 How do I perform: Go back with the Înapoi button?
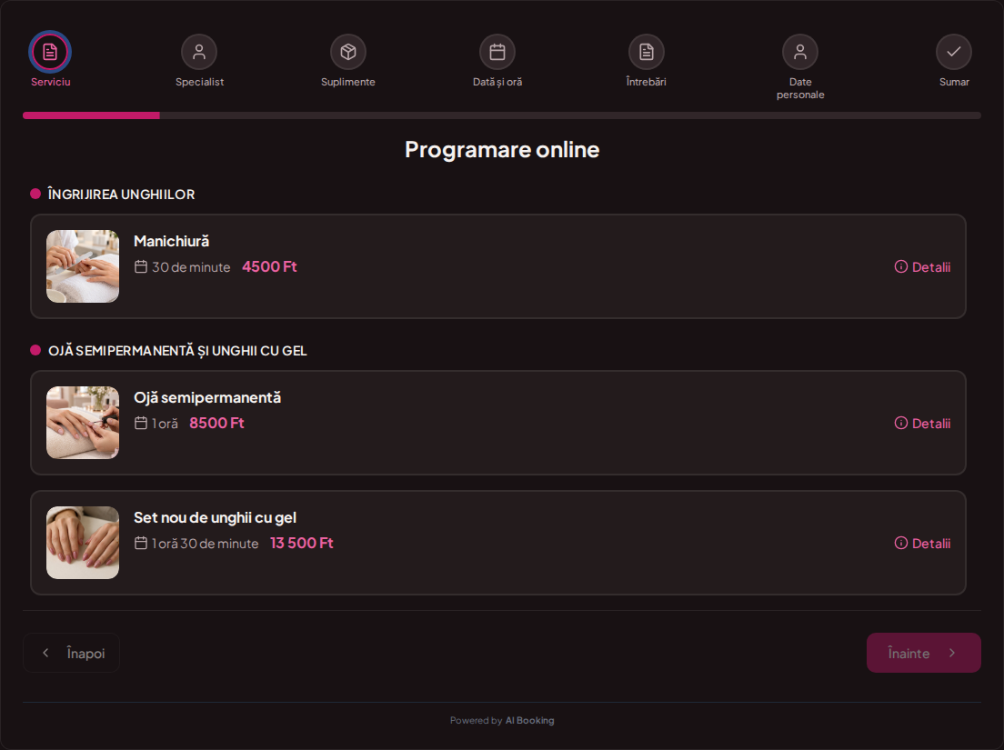point(71,653)
